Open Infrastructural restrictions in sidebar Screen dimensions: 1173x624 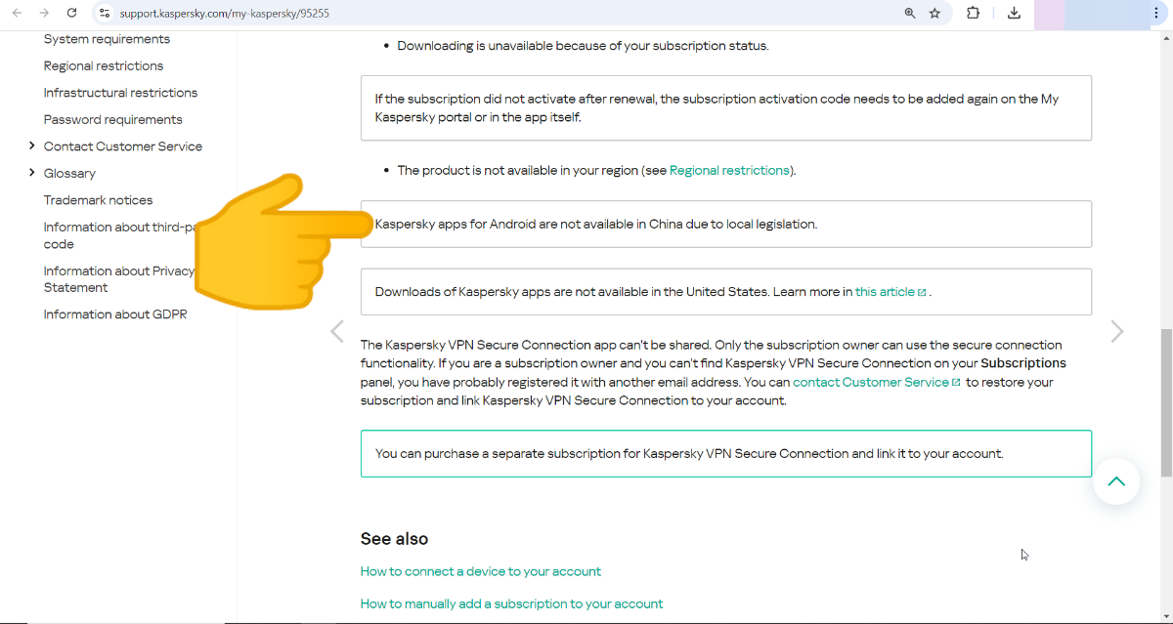(x=120, y=93)
